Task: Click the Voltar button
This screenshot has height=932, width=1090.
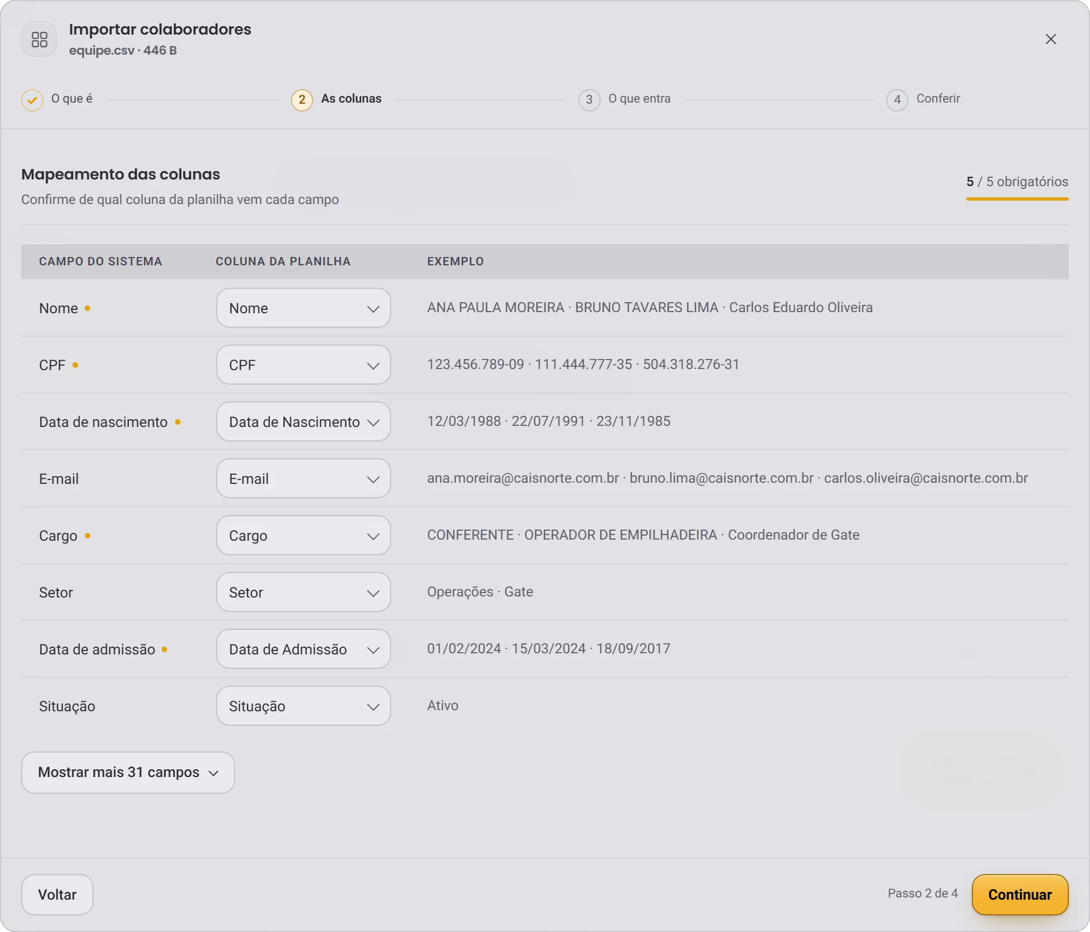Action: pyautogui.click(x=57, y=895)
